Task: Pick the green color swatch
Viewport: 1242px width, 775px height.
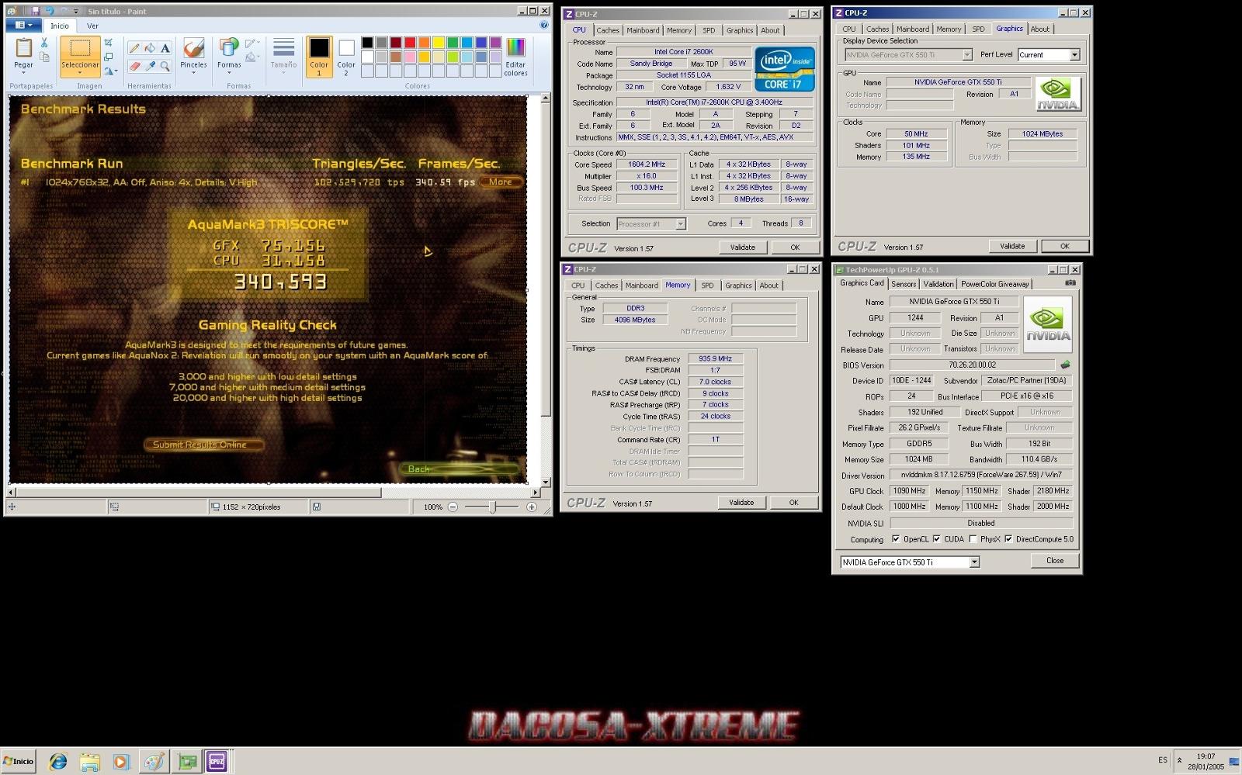Action: pyautogui.click(x=453, y=43)
